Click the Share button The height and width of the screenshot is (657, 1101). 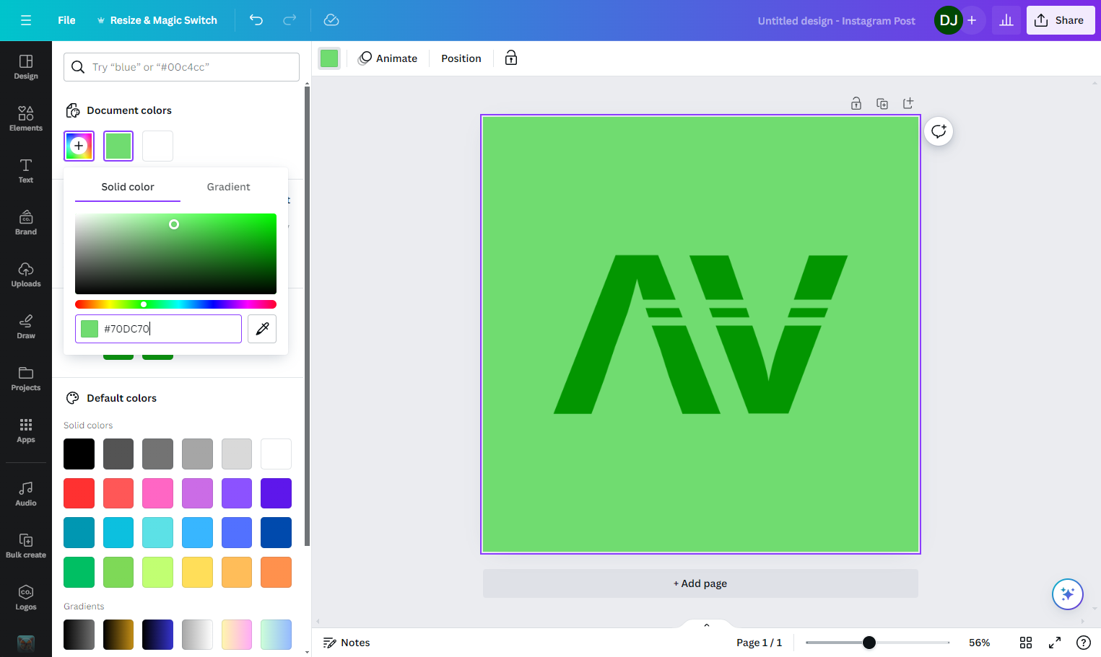click(x=1061, y=20)
